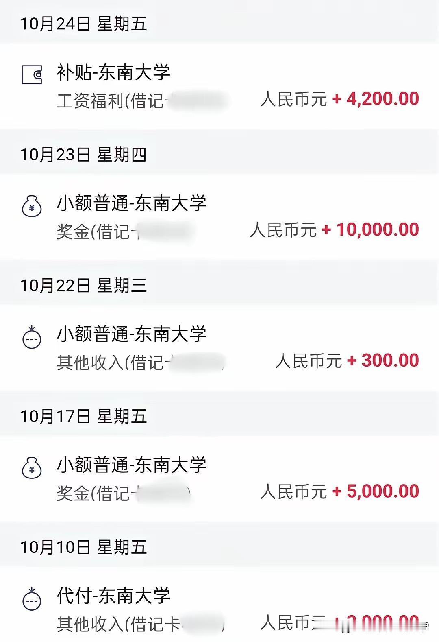Tap the money bag icon for the 10,000.00 bonus
The image size is (439, 642).
[x=32, y=206]
